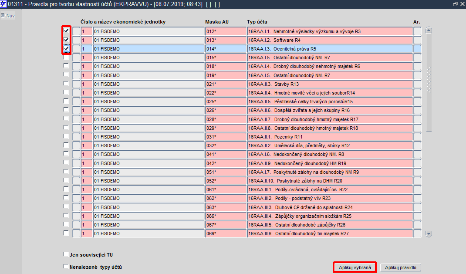Click Umělecká díla, předměty, sbírky R12 field
The width and height of the screenshot is (466, 274).
(330, 145)
